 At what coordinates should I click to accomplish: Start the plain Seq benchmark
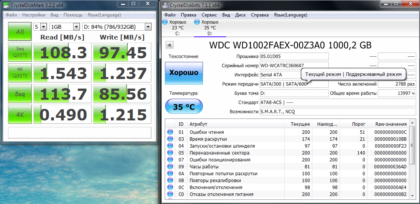tap(20, 93)
